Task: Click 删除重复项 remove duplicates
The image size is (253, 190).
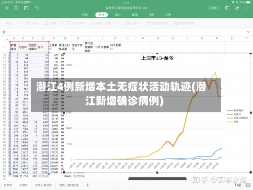Action: 157,23
